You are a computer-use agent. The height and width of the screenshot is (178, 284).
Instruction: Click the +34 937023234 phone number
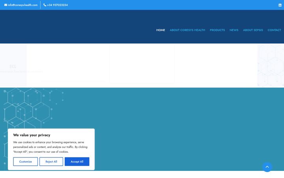pos(57,5)
